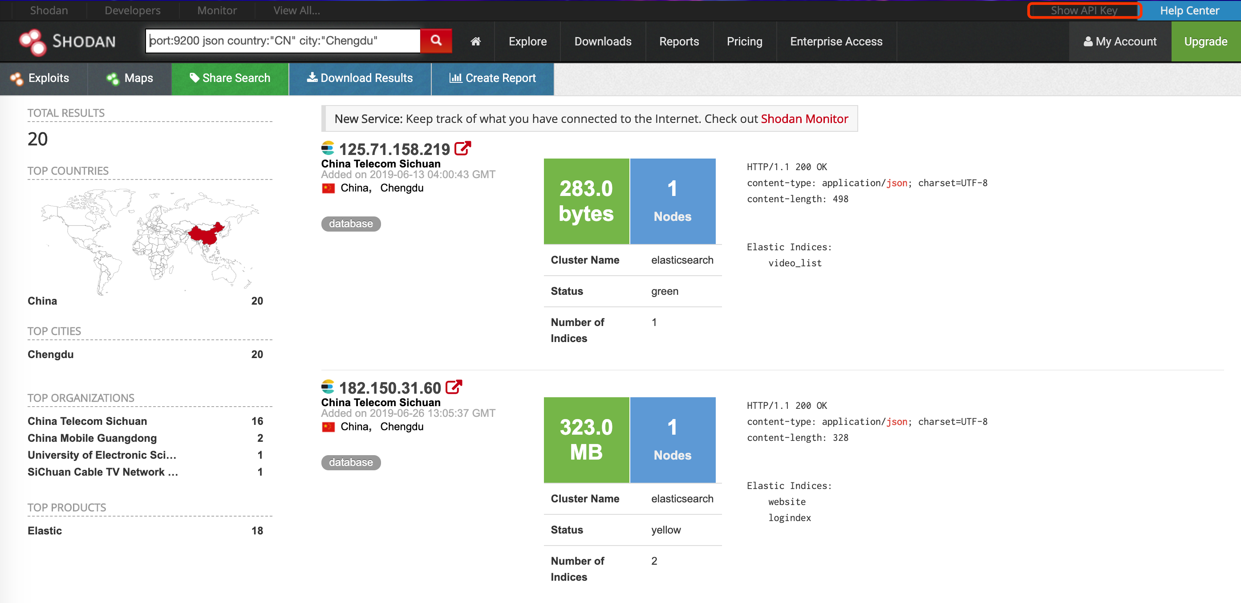Screen dimensions: 1241x603
Task: Click Developers in the top bar
Action: click(x=133, y=10)
